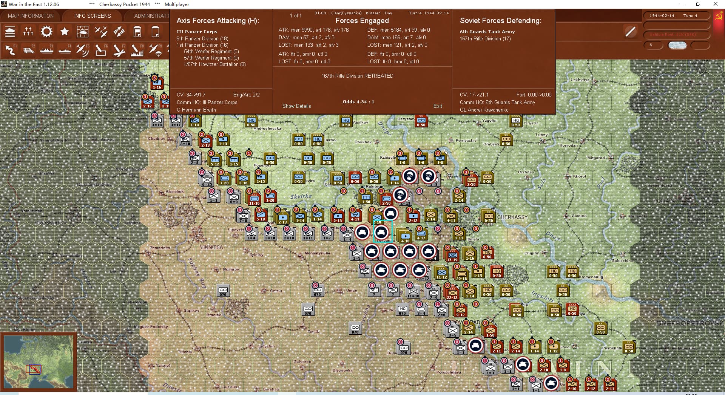Viewport: 725px width, 395px height.
Task: Click the Odds 4.34 : 1 text
Action: click(x=358, y=102)
